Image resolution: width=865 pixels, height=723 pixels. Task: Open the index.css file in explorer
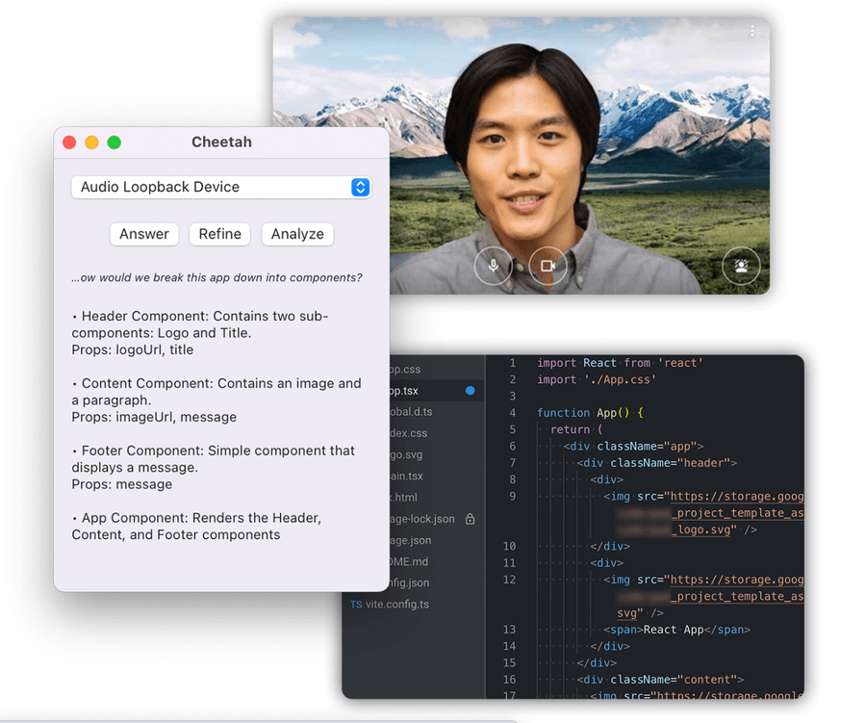436,433
